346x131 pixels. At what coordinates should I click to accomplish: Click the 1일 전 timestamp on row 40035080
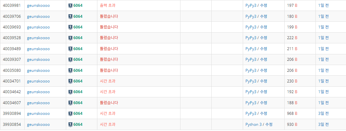[x=324, y=70]
